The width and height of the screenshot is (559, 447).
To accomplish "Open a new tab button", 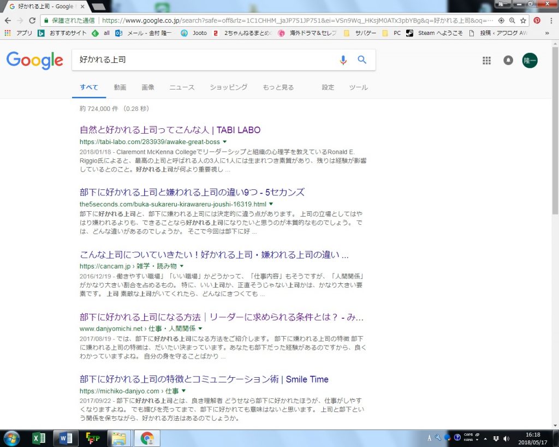I will (x=98, y=7).
